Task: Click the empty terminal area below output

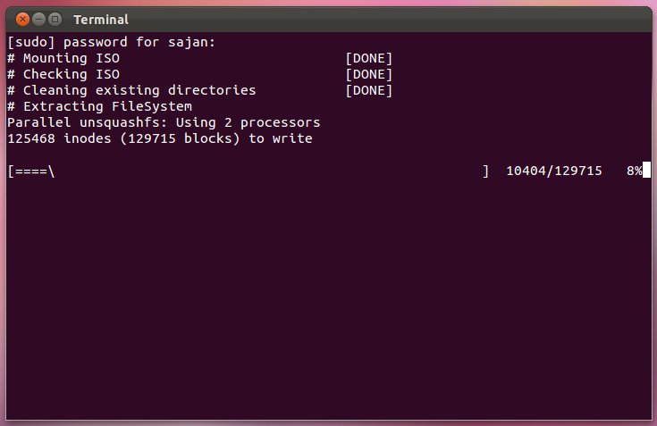Action: (328, 304)
